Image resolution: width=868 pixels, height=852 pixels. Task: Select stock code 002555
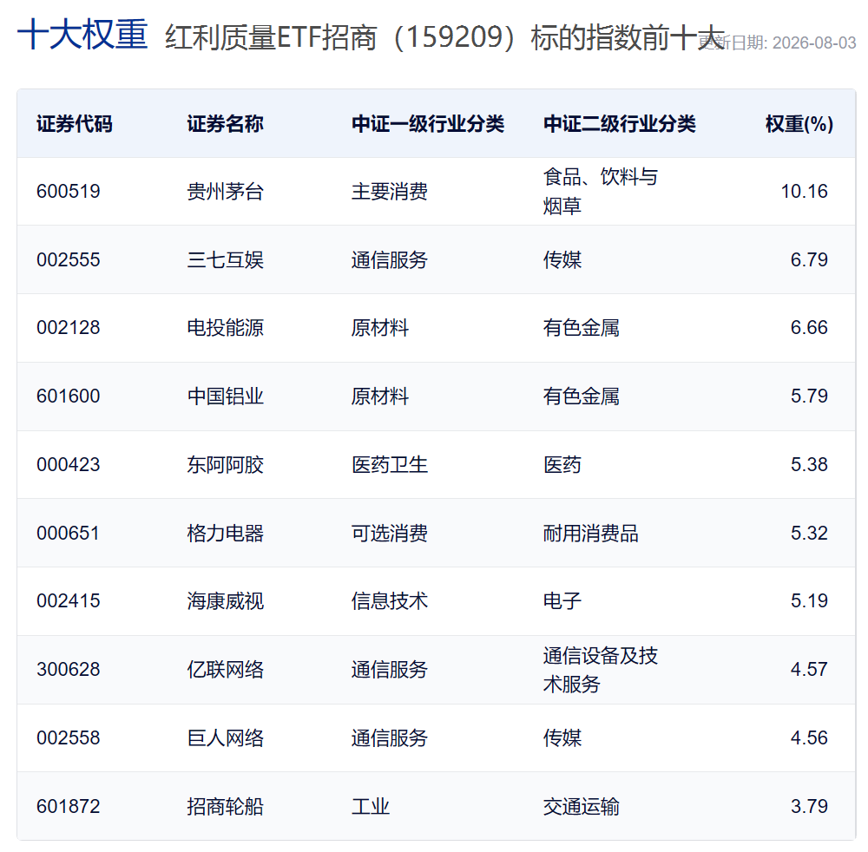pyautogui.click(x=69, y=259)
